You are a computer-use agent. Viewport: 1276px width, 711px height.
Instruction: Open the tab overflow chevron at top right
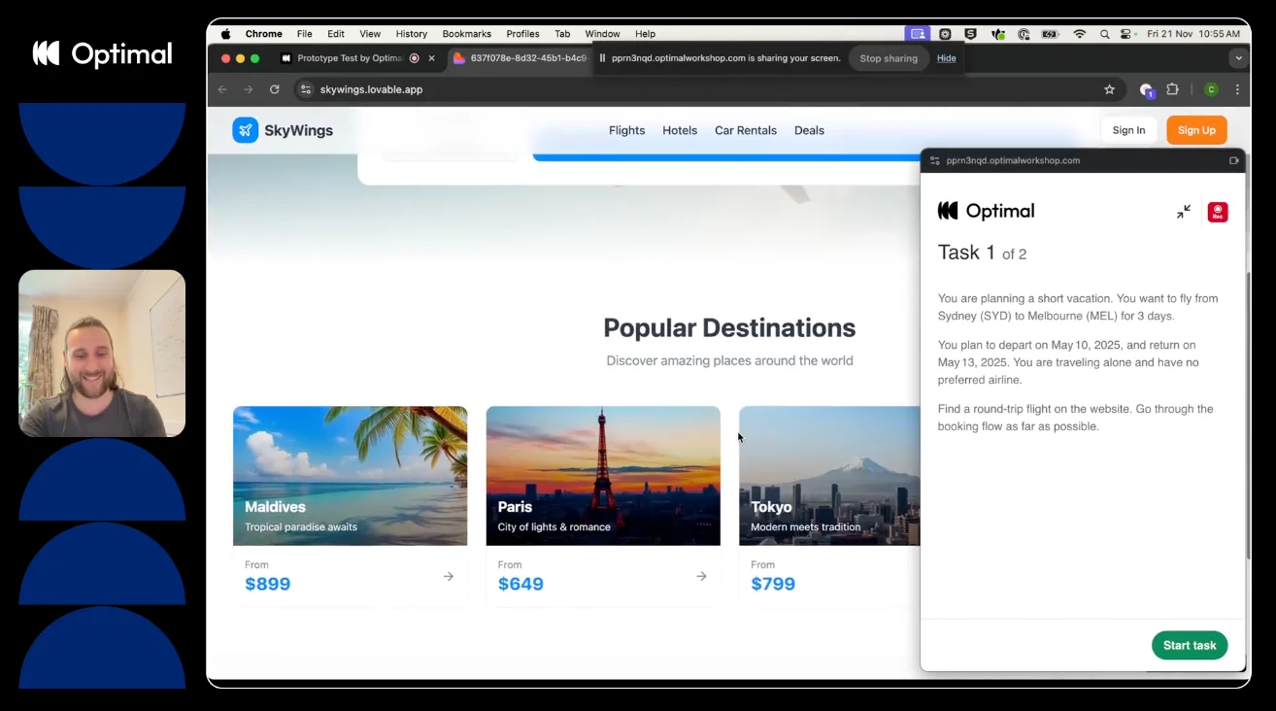pos(1239,58)
